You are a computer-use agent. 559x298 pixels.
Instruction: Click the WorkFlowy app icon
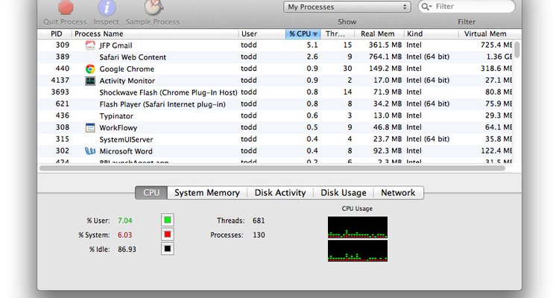pos(90,127)
